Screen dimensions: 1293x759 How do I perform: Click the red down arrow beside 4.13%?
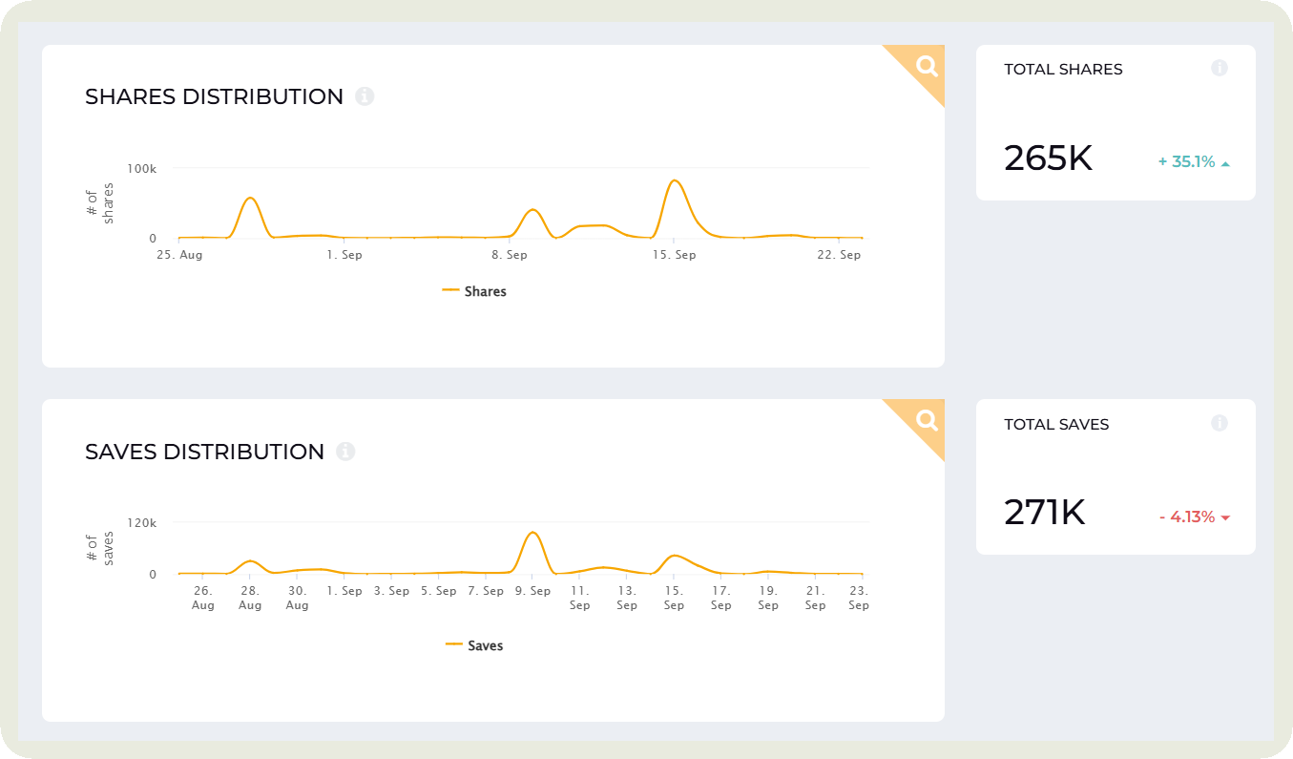pos(1225,518)
